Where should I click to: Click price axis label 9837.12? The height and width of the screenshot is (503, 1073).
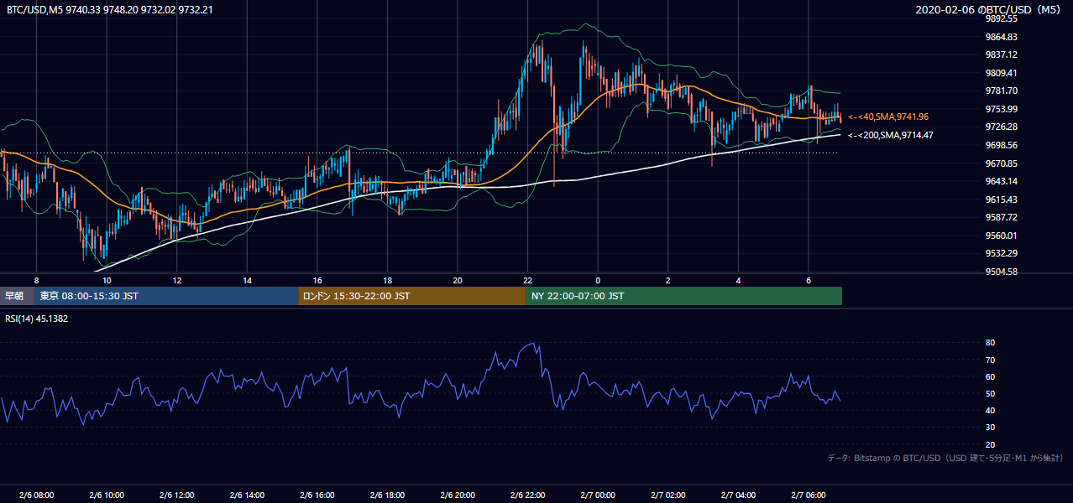click(1002, 54)
